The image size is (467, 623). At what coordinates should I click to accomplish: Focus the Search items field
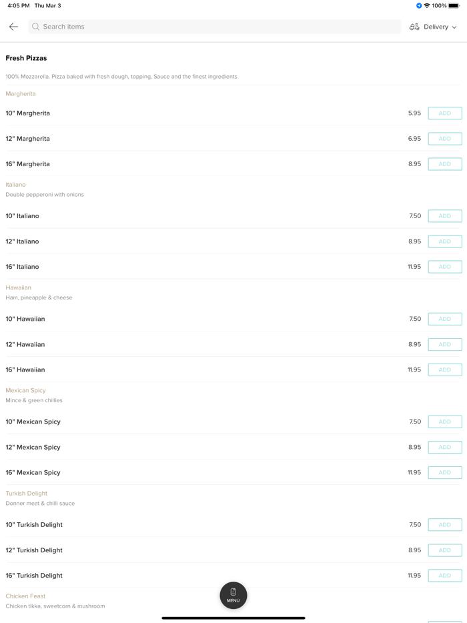(213, 27)
